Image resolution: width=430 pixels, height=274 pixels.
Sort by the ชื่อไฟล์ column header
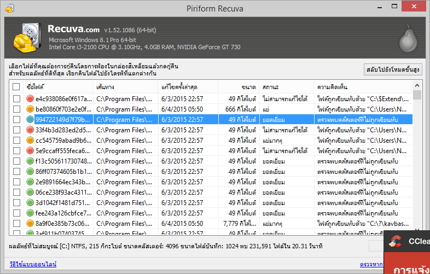[x=59, y=87]
